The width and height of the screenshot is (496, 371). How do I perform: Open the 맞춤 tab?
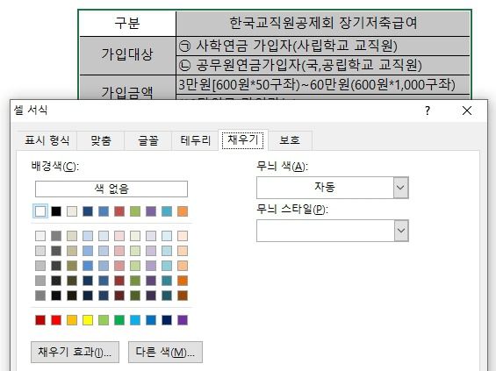101,140
